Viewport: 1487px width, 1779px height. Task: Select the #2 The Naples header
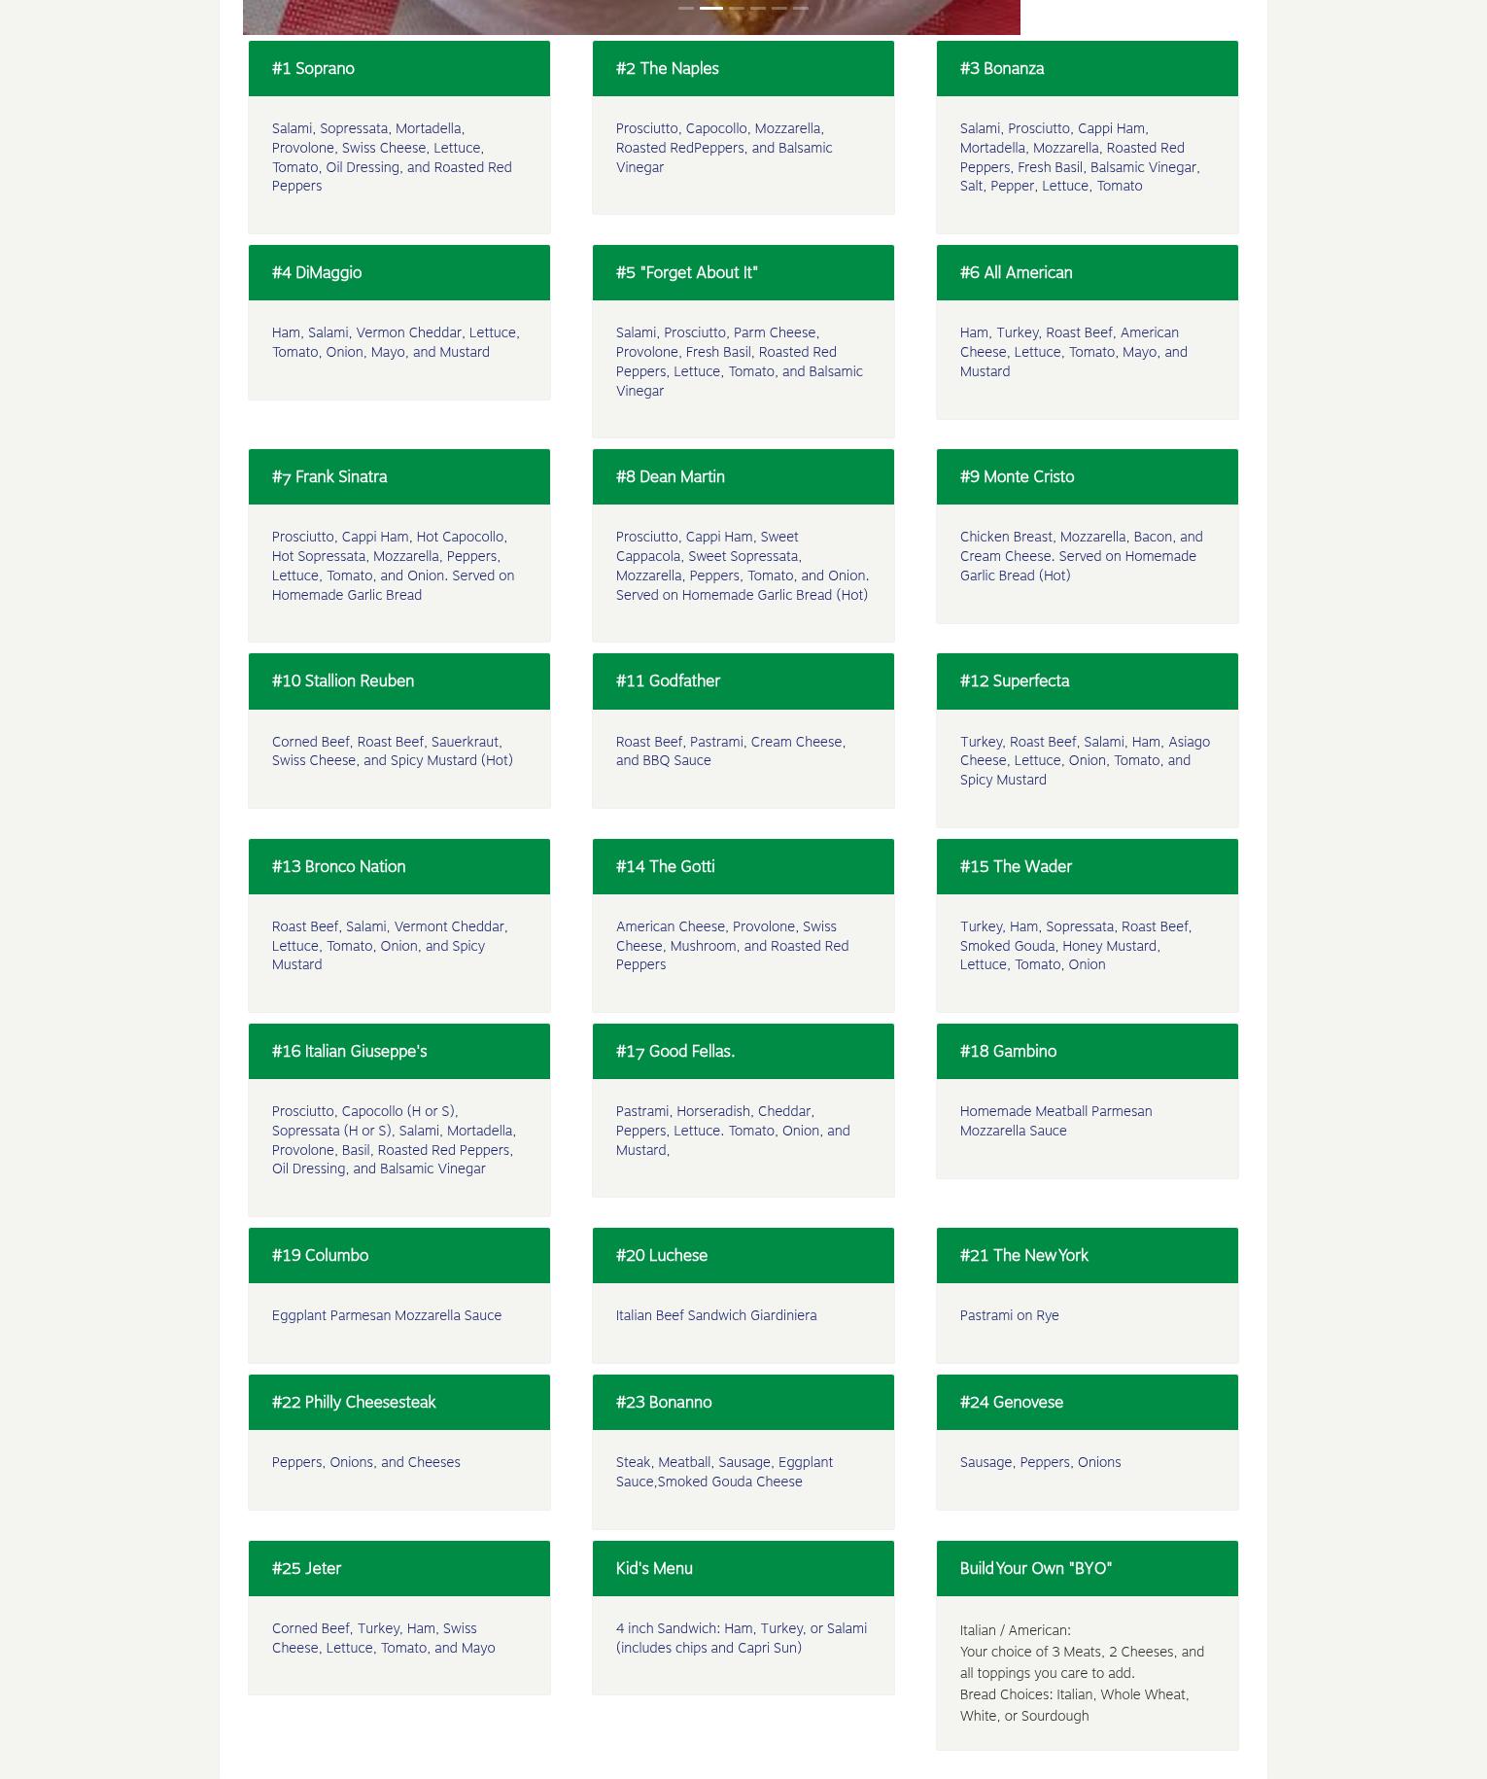(x=743, y=68)
